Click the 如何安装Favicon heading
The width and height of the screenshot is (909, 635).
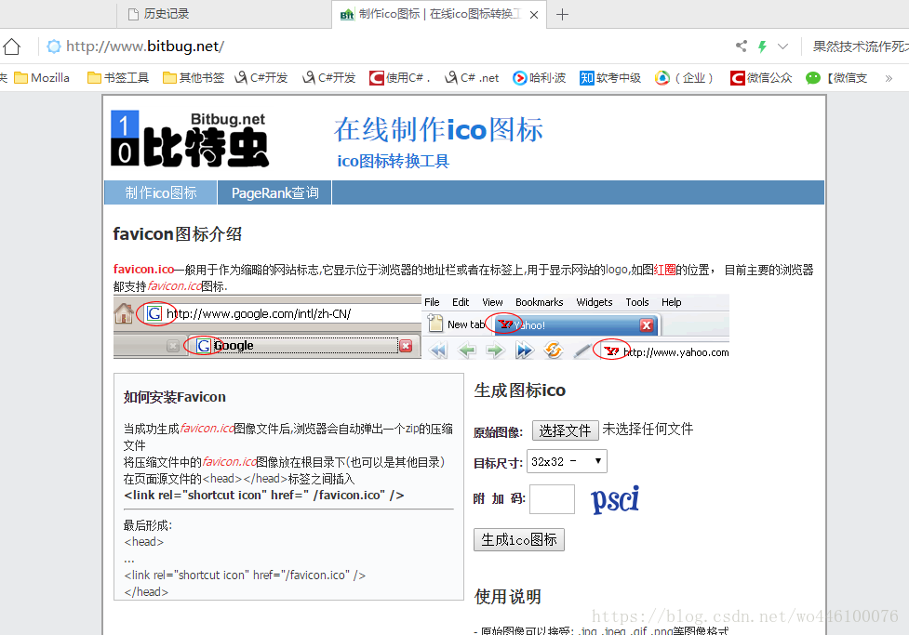point(175,397)
